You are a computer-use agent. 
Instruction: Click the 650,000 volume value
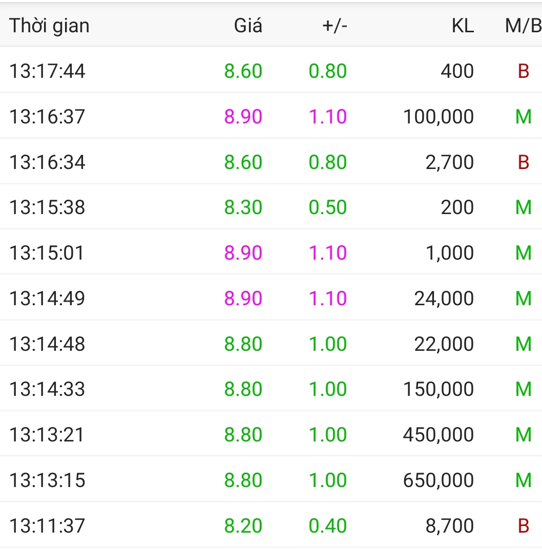coord(438,480)
